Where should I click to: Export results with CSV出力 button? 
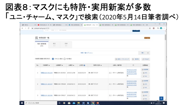(x=146, y=59)
